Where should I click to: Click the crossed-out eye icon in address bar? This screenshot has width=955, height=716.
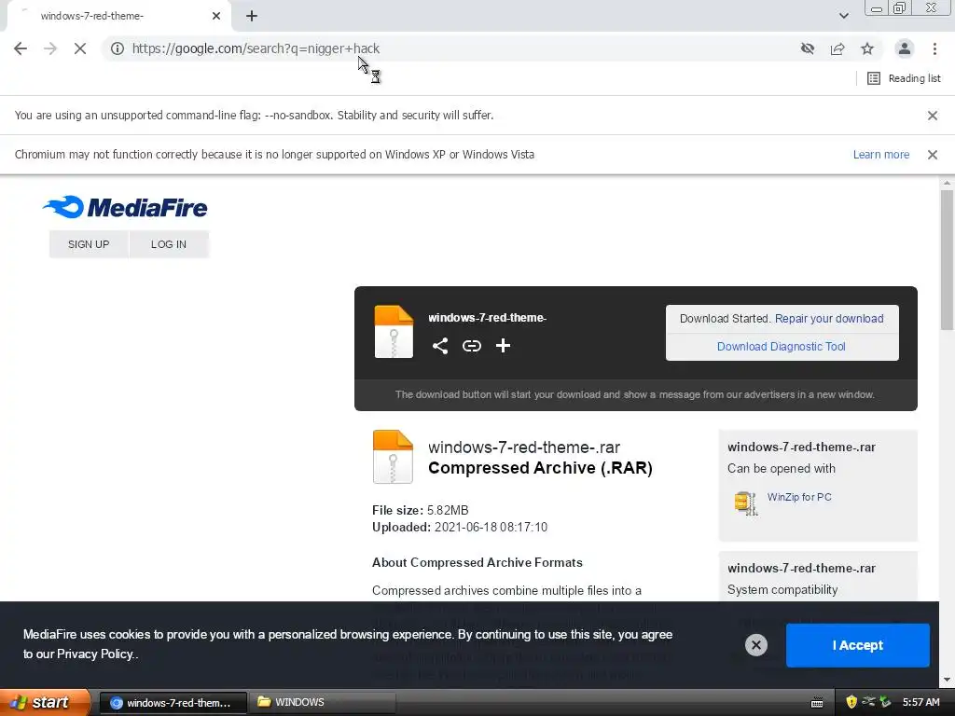coord(808,48)
